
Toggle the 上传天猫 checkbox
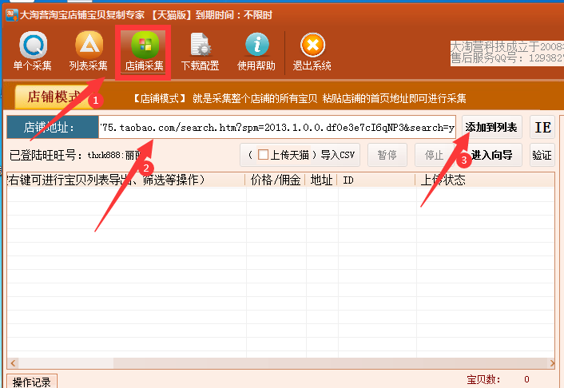tap(263, 155)
